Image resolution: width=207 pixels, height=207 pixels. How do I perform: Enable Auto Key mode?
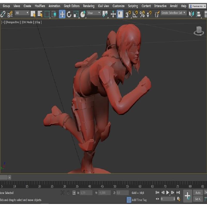pos(198,193)
